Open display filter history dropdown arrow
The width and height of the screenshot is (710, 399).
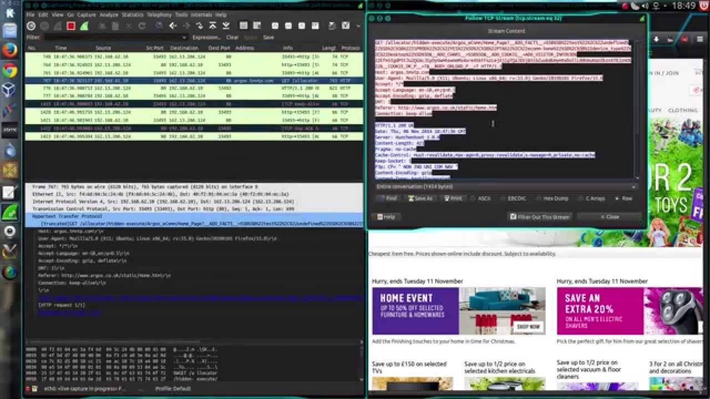tap(184, 38)
